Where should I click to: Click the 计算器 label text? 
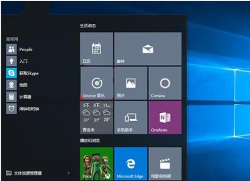[x=25, y=97]
